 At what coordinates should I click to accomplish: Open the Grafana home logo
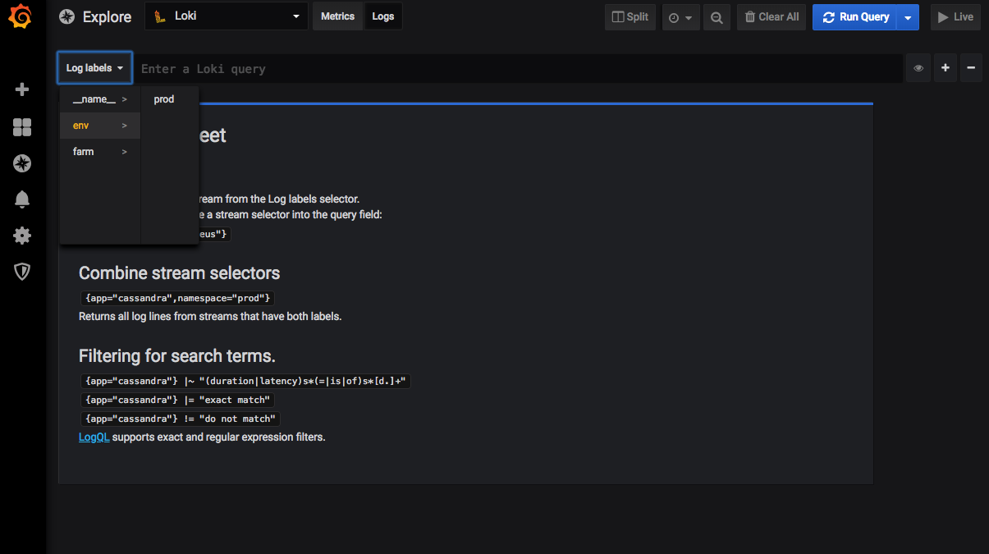[22, 16]
